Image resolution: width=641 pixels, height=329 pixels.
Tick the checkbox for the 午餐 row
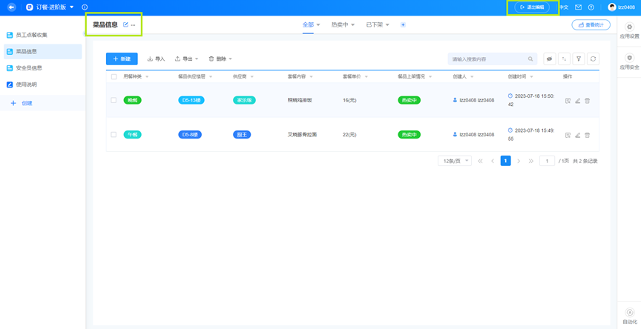click(x=114, y=134)
